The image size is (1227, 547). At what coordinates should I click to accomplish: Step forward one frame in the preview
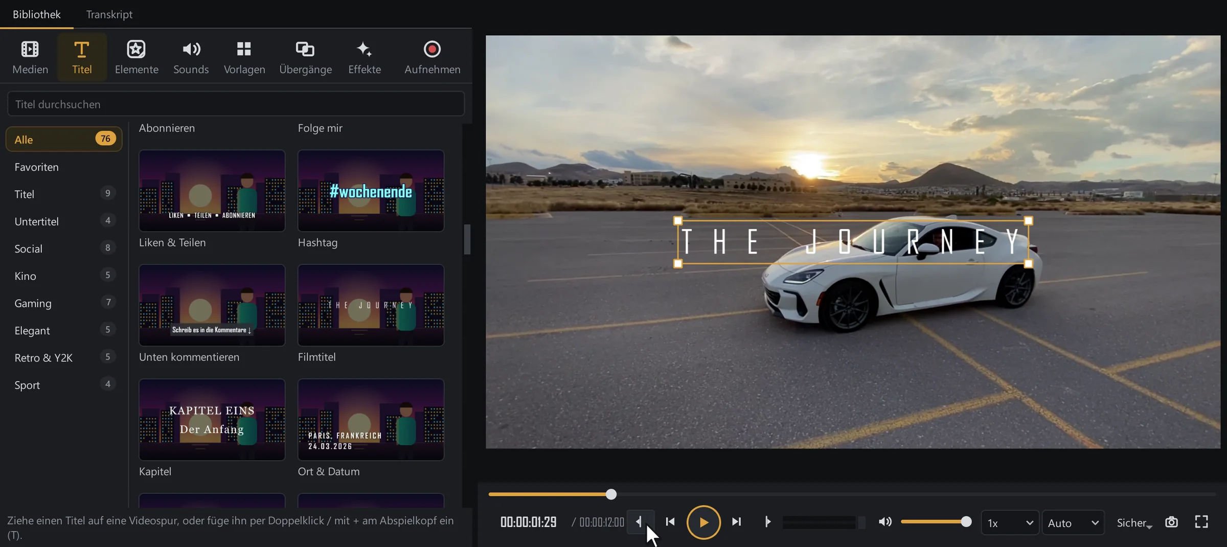(x=767, y=522)
